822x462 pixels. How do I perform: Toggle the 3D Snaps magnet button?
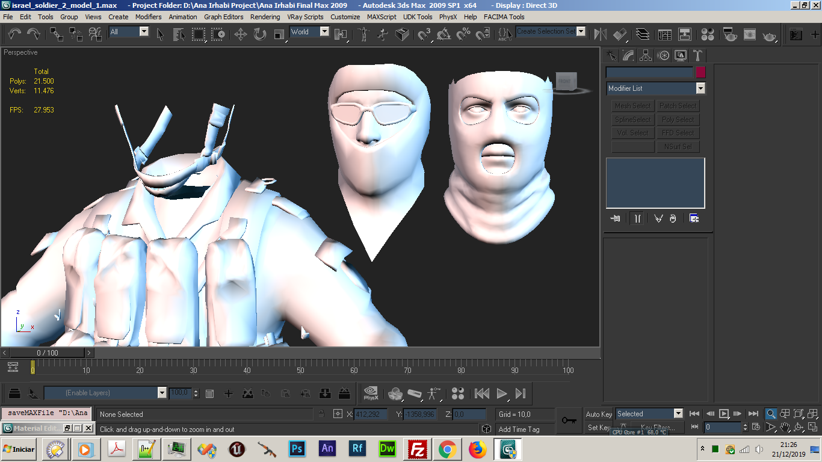[425, 34]
